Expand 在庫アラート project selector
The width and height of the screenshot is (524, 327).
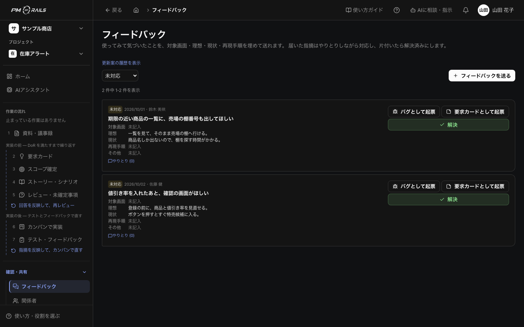[x=46, y=54]
